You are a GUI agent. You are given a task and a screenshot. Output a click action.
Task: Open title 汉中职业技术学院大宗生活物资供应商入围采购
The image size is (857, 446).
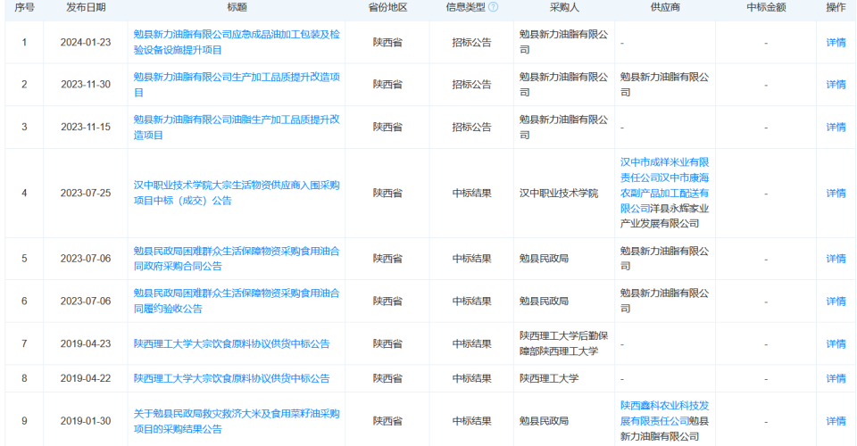point(237,193)
